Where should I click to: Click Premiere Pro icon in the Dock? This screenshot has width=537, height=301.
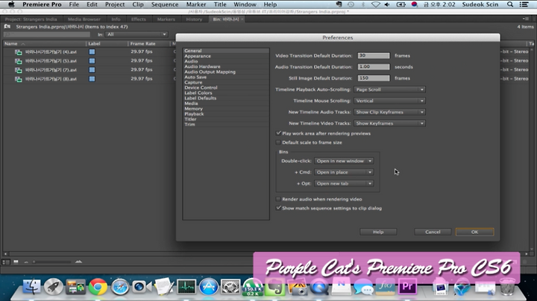tap(407, 287)
